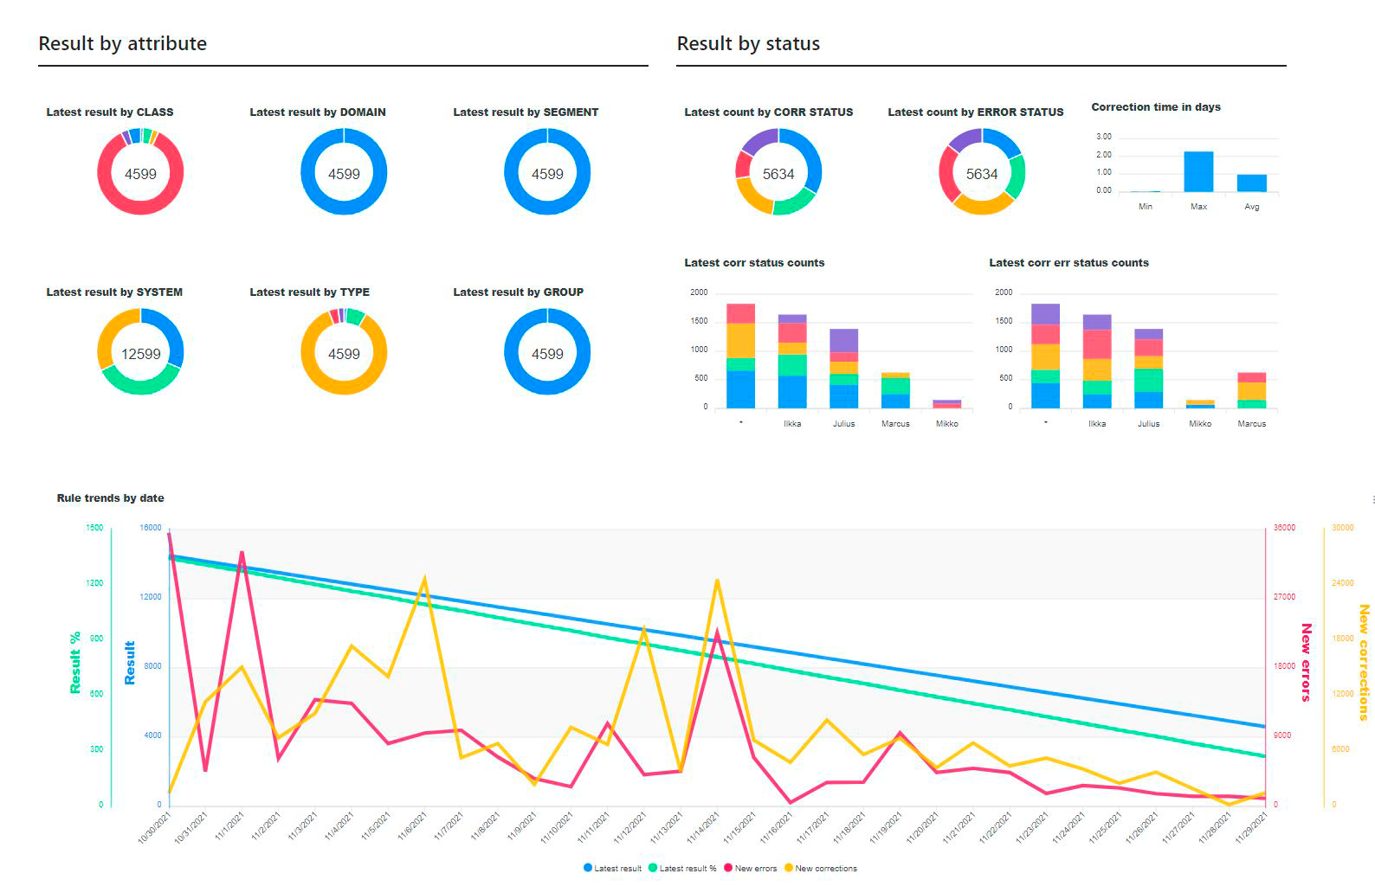1375x886 pixels.
Task: Click the yellow New corrections peak at 11/6/2021
Action: pos(424,578)
